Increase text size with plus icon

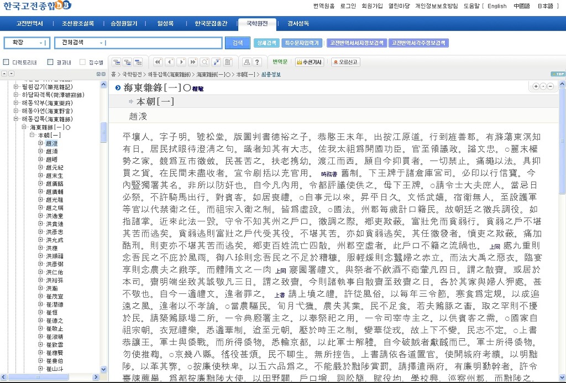536,86
